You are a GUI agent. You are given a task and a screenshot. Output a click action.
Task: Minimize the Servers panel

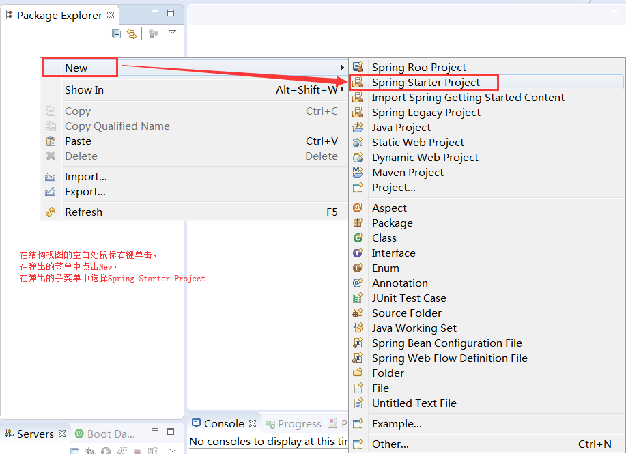coord(155,430)
